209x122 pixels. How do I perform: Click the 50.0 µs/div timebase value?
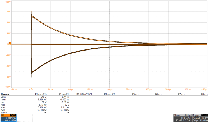tap(185, 118)
